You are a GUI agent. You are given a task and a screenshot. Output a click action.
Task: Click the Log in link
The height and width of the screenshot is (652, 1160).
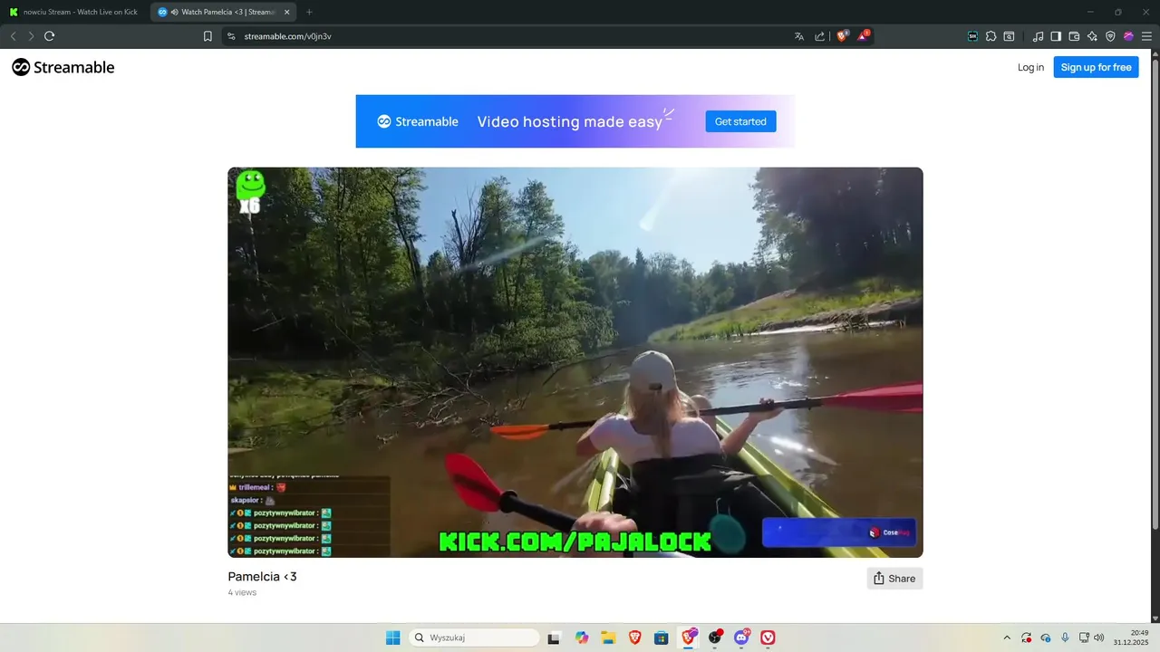pos(1030,67)
